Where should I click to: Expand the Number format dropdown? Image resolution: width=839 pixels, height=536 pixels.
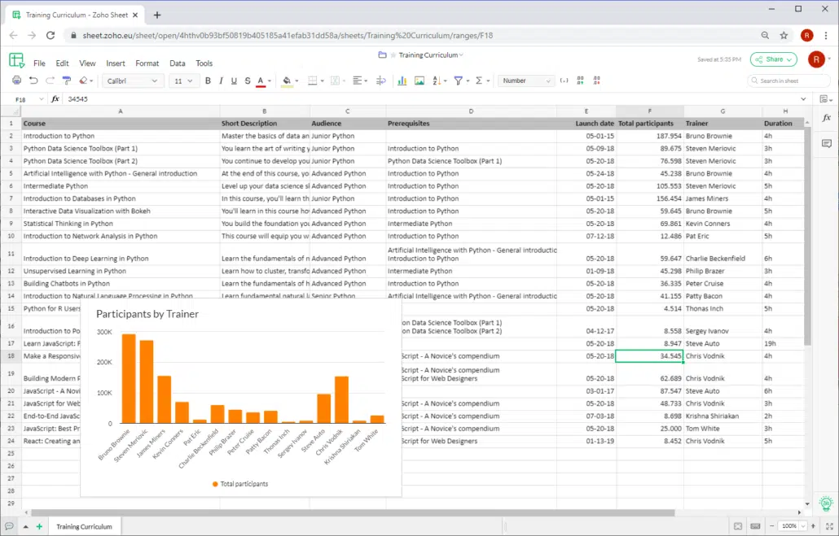coord(525,81)
